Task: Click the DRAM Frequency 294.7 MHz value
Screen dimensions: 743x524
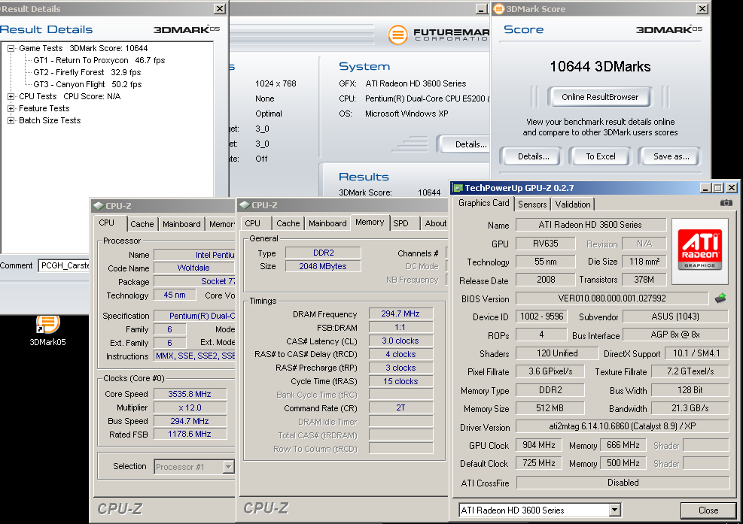Action: tap(400, 313)
